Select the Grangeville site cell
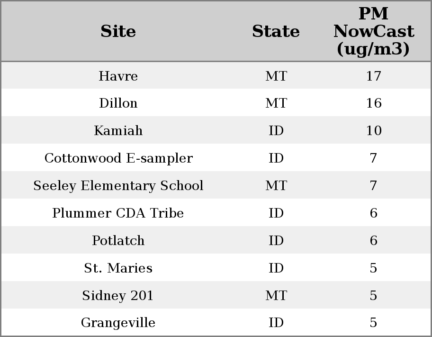Image resolution: width=432 pixels, height=337 pixels. (x=118, y=323)
